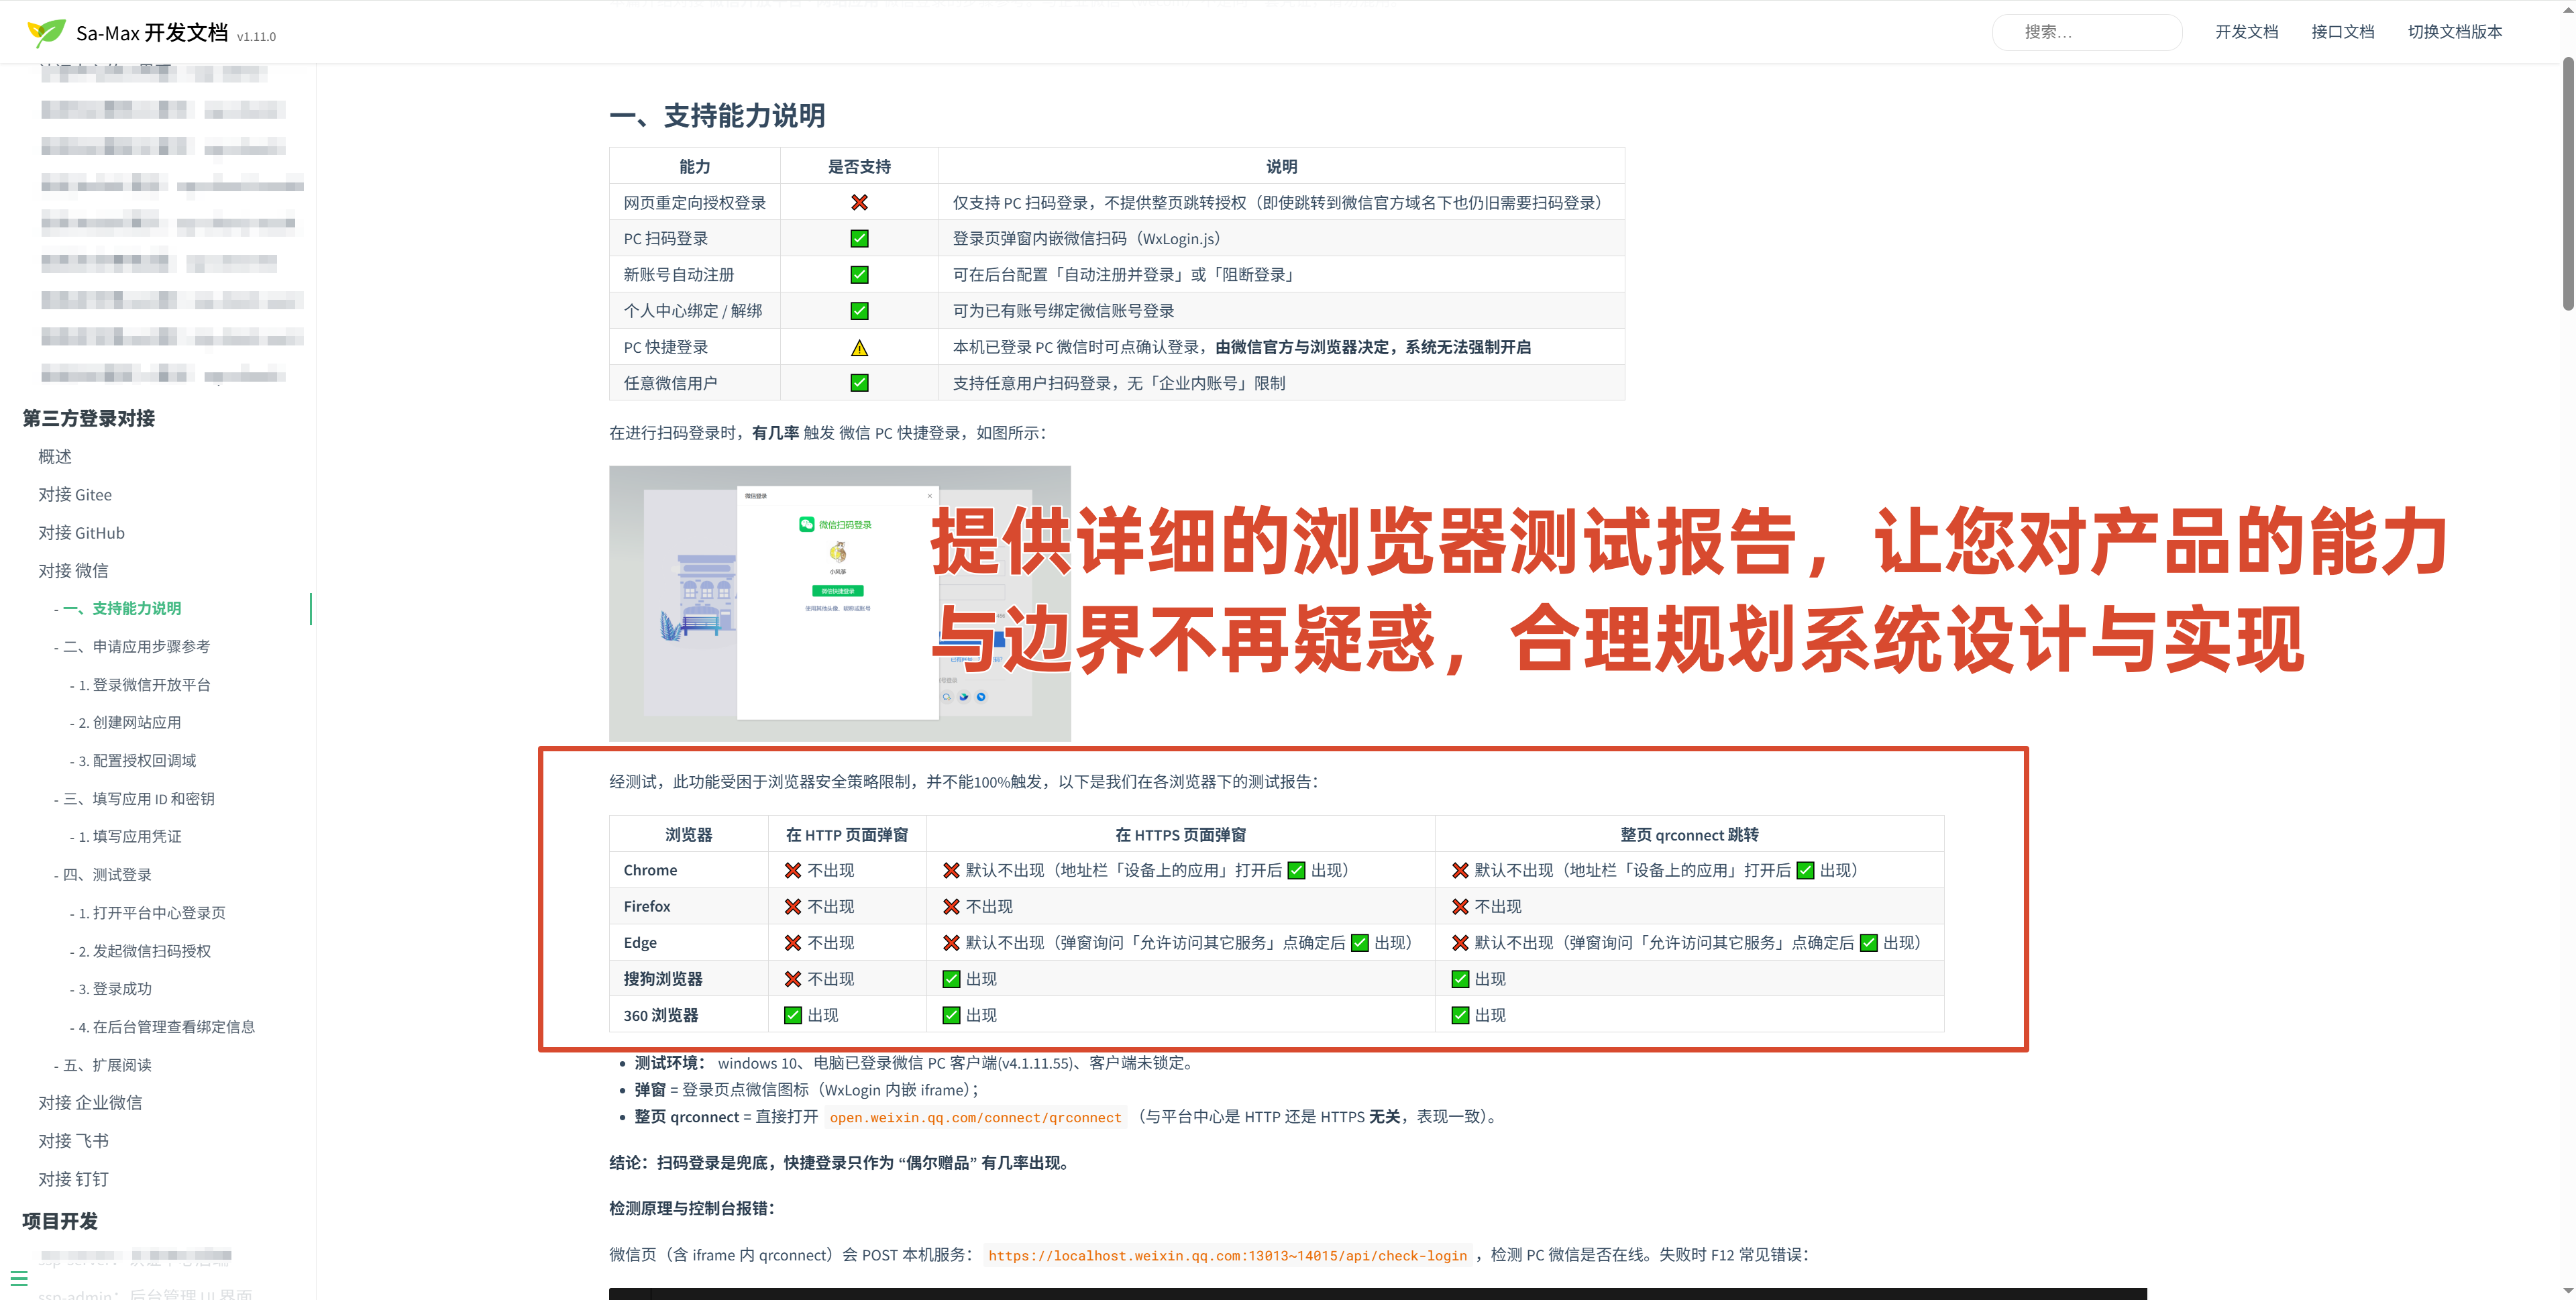Screen dimensions: 2576x1300
Task: Click the green check for 任意微信用户
Action: (x=859, y=382)
